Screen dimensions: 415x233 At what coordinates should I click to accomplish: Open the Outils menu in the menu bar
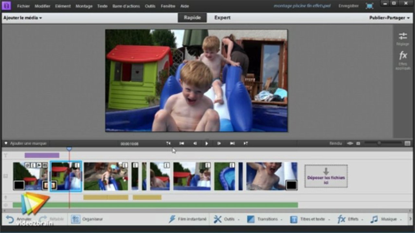coord(150,6)
